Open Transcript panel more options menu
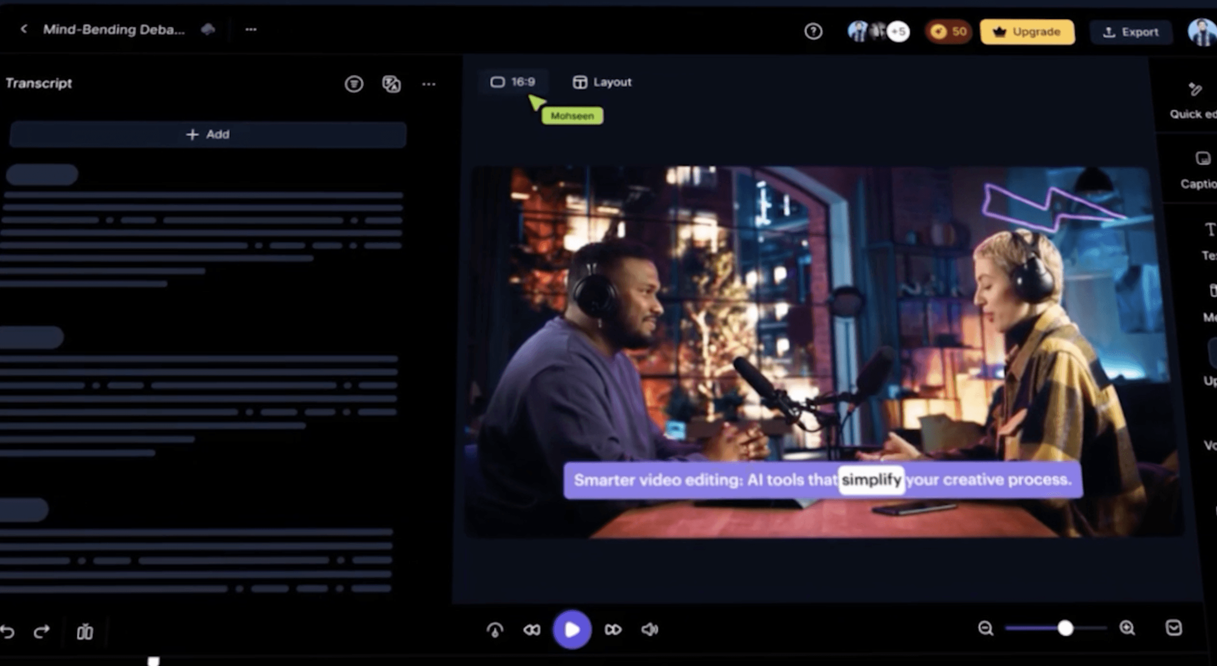 [429, 84]
